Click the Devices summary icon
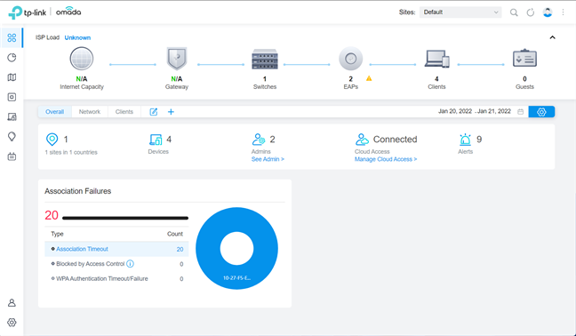 click(x=156, y=140)
